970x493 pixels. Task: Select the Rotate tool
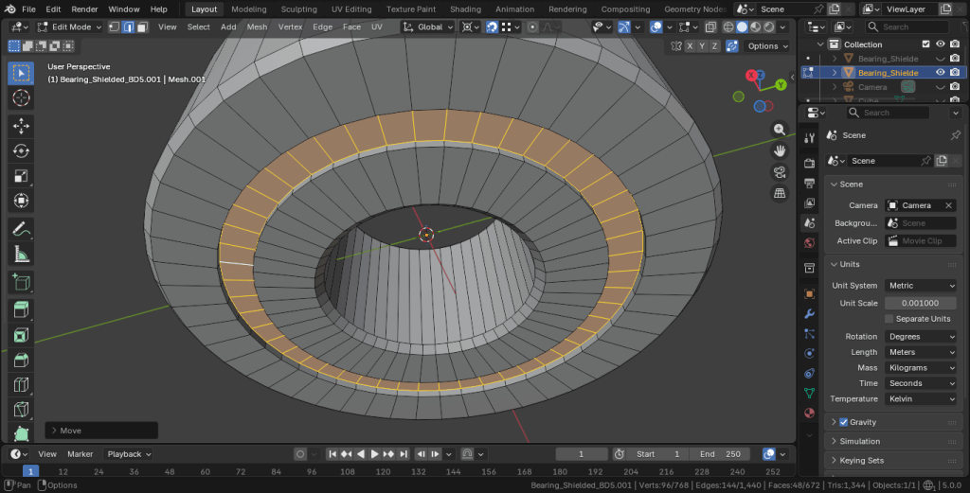(x=21, y=150)
